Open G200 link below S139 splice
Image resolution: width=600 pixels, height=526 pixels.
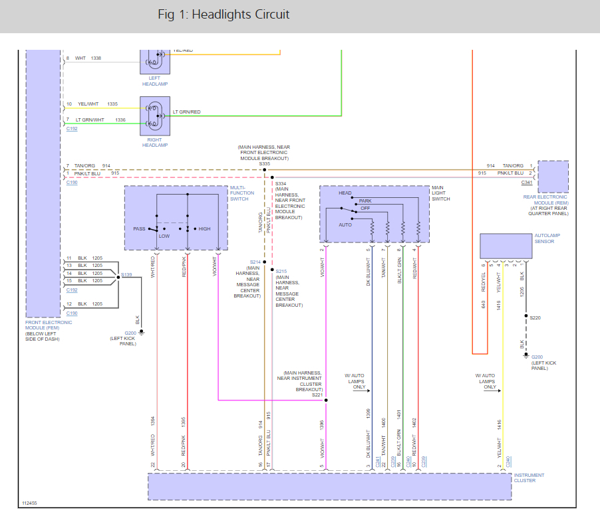click(x=129, y=332)
